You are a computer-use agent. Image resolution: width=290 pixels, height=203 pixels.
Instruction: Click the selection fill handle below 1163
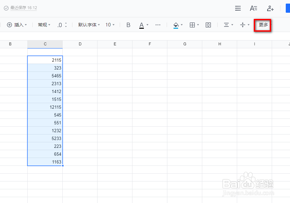point(63,165)
